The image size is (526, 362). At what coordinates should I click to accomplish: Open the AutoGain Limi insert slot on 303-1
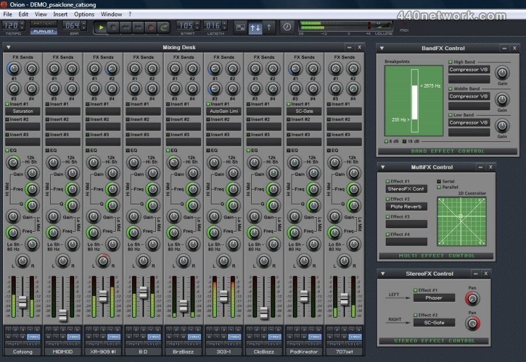click(224, 112)
